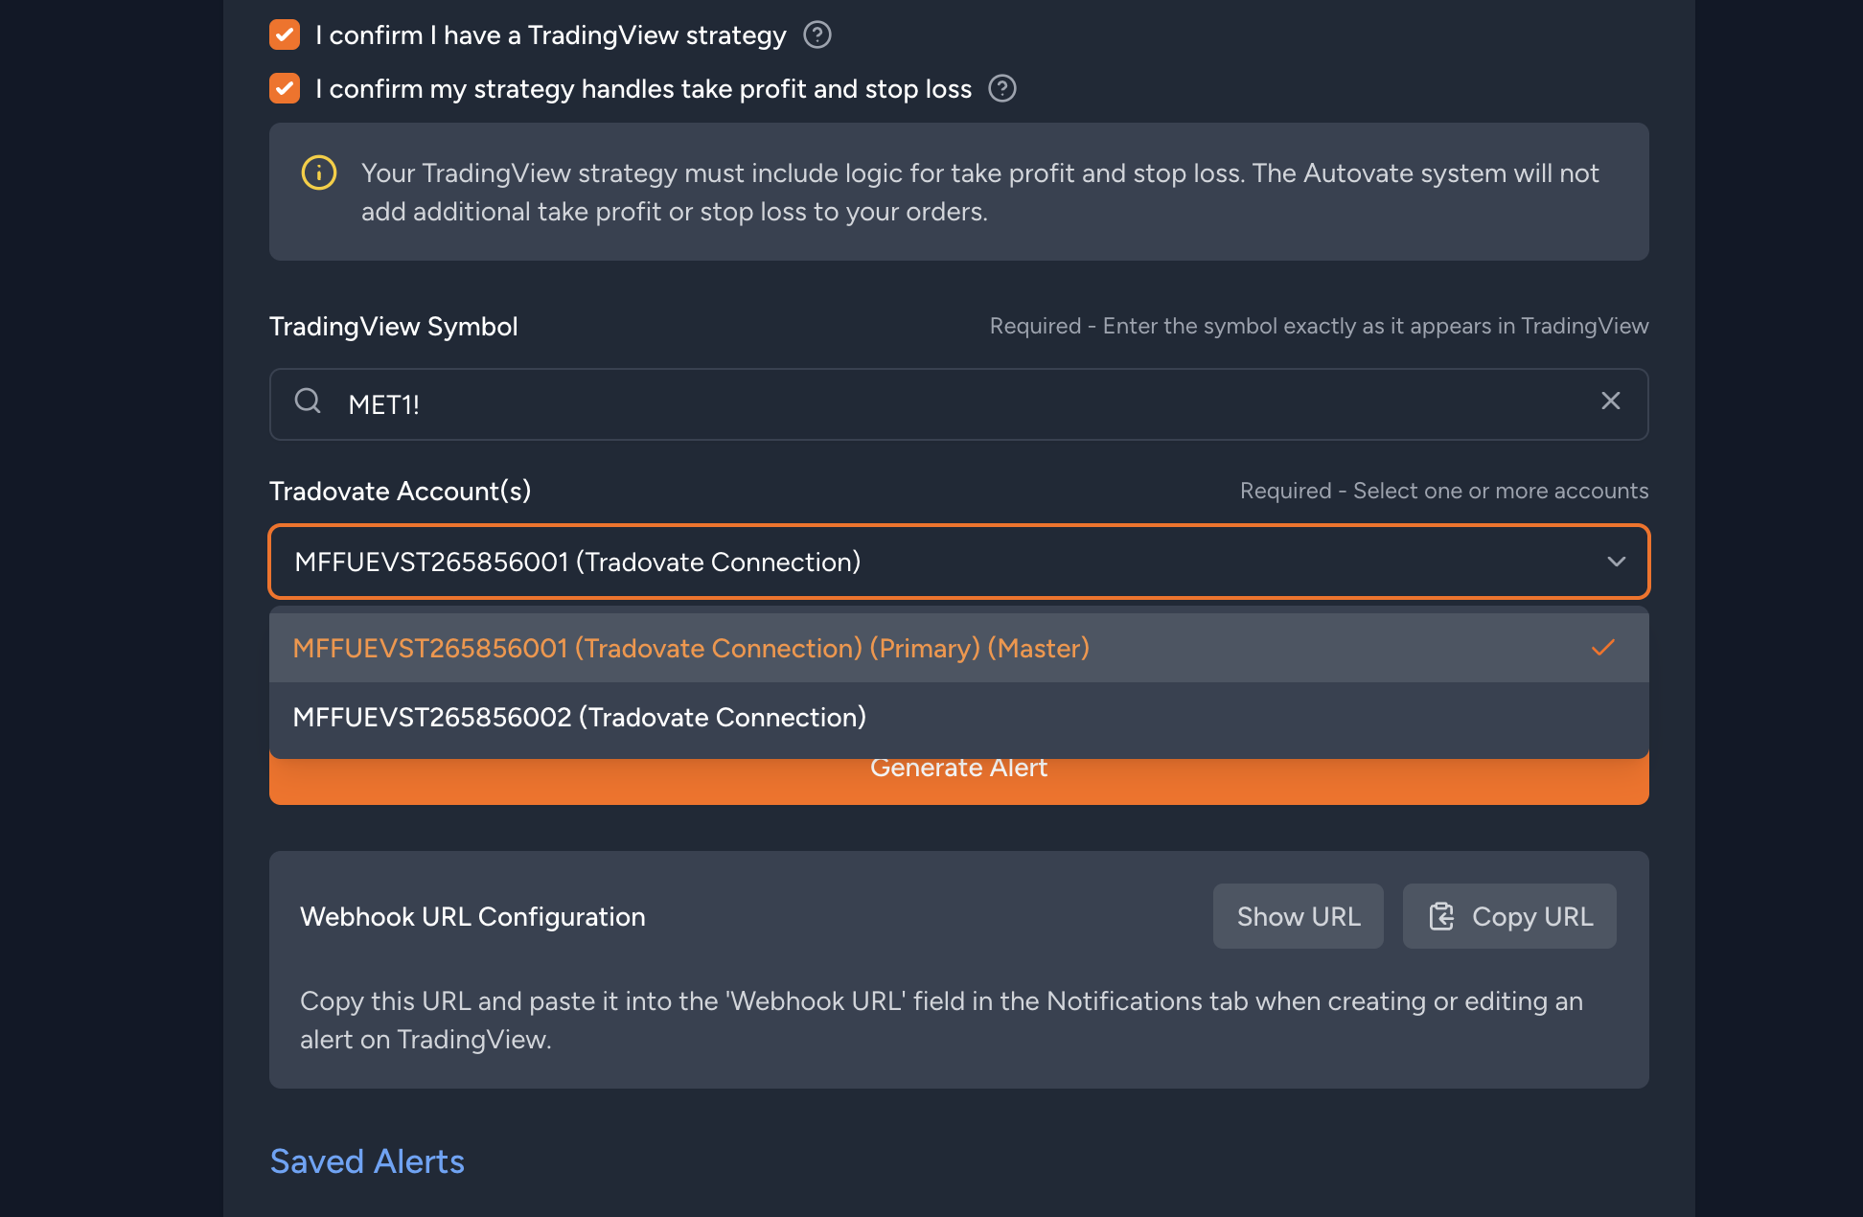The image size is (1863, 1217).
Task: Click the clipboard icon in Copy URL
Action: tap(1442, 917)
